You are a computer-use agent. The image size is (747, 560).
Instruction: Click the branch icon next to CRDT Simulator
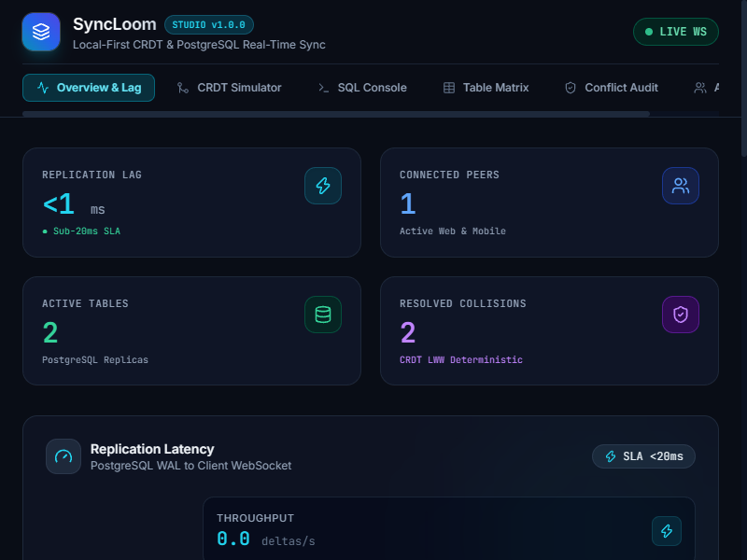click(183, 88)
